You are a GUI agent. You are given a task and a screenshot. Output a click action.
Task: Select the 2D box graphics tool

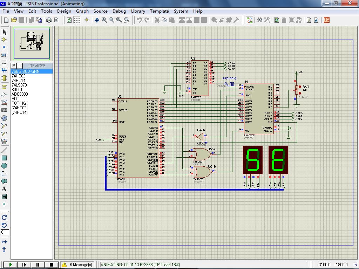coord(4,158)
